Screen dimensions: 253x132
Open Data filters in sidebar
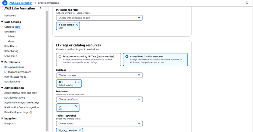[x=10, y=46]
